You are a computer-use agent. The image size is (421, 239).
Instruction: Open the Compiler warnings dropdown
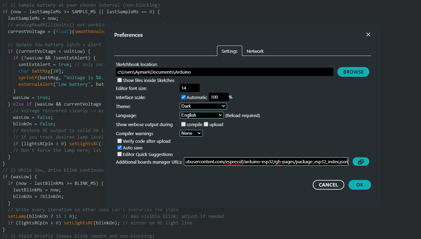(191, 133)
